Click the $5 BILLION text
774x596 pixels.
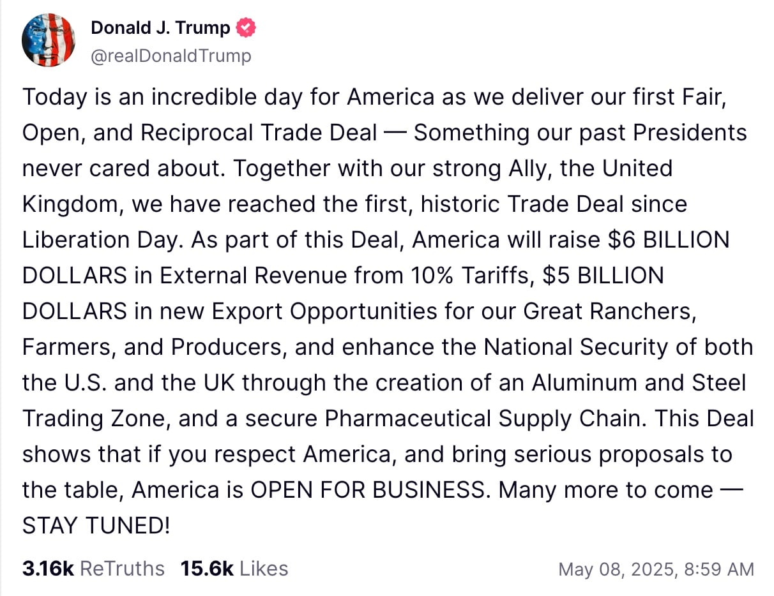pos(603,276)
